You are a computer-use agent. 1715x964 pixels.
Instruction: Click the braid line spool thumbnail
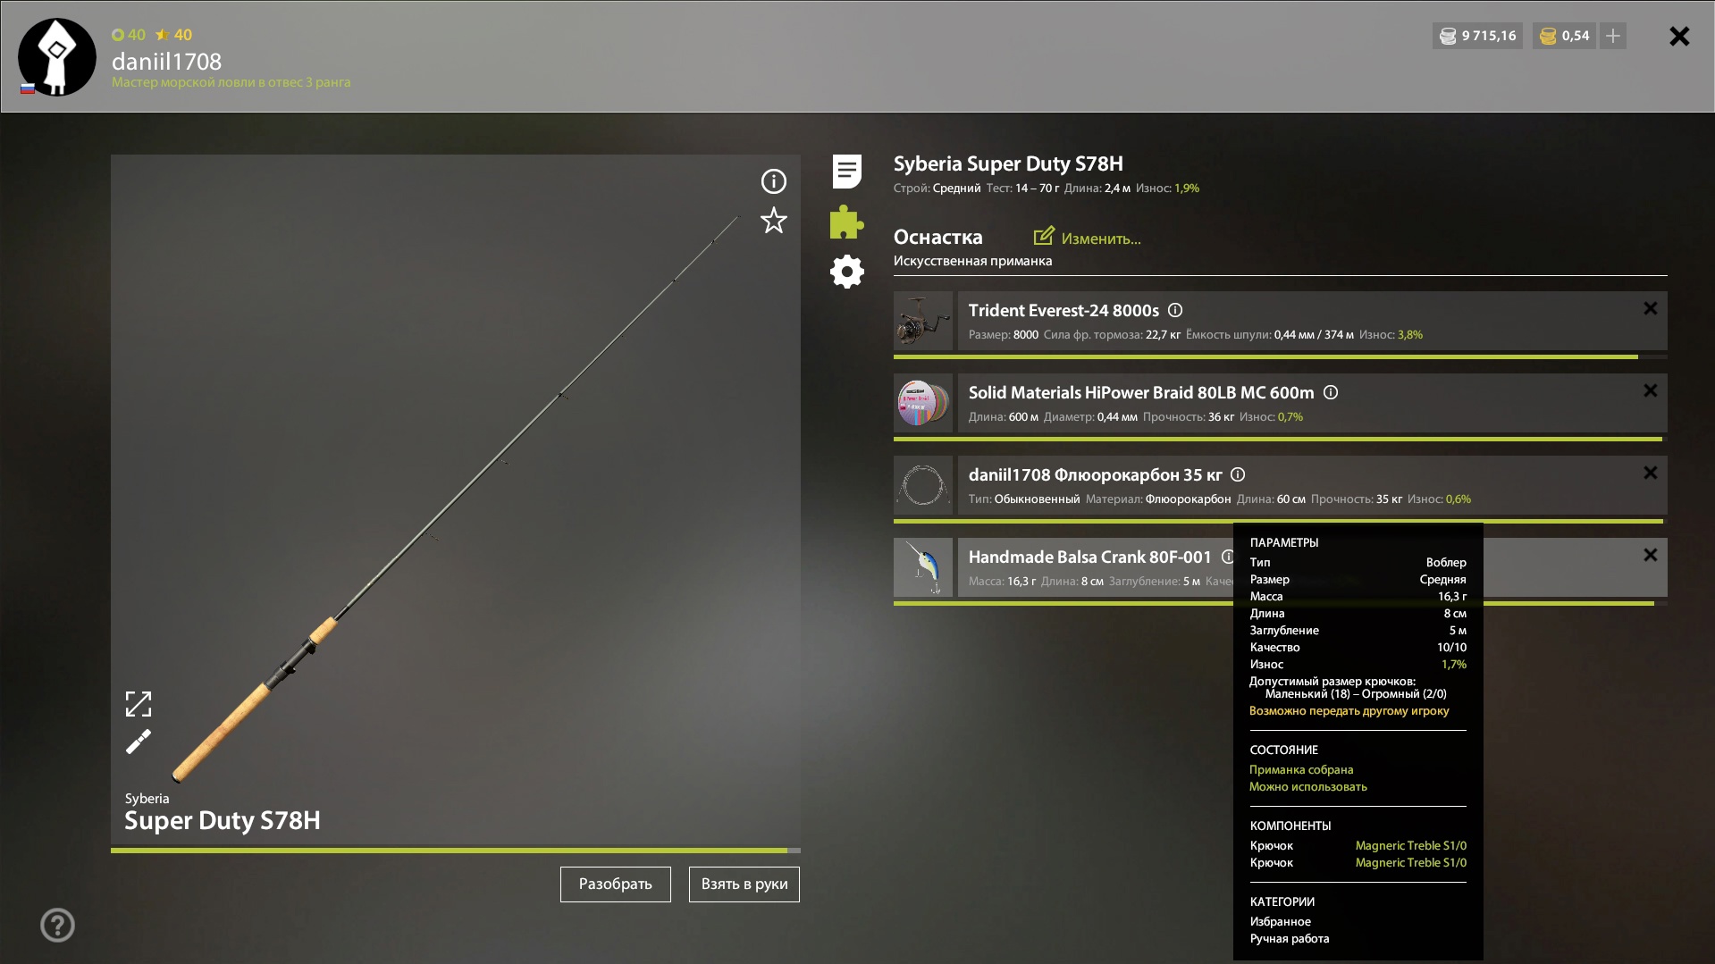tap(923, 403)
